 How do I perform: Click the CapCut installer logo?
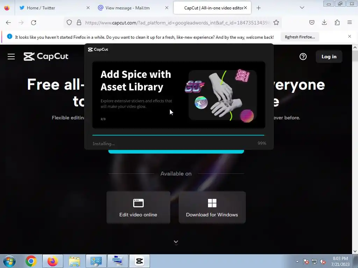(98, 50)
